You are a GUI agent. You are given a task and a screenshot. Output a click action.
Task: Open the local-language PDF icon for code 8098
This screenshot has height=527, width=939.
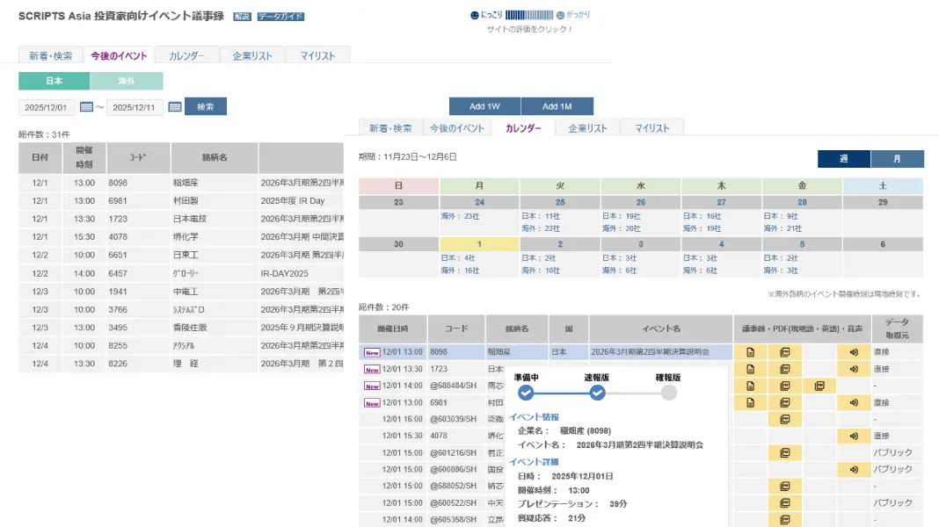[x=785, y=352]
